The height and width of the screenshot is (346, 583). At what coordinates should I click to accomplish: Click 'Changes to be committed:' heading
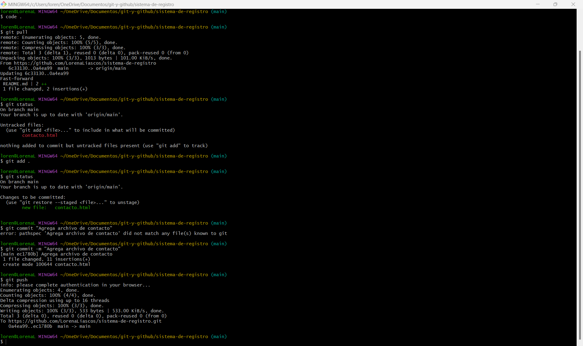pos(33,197)
